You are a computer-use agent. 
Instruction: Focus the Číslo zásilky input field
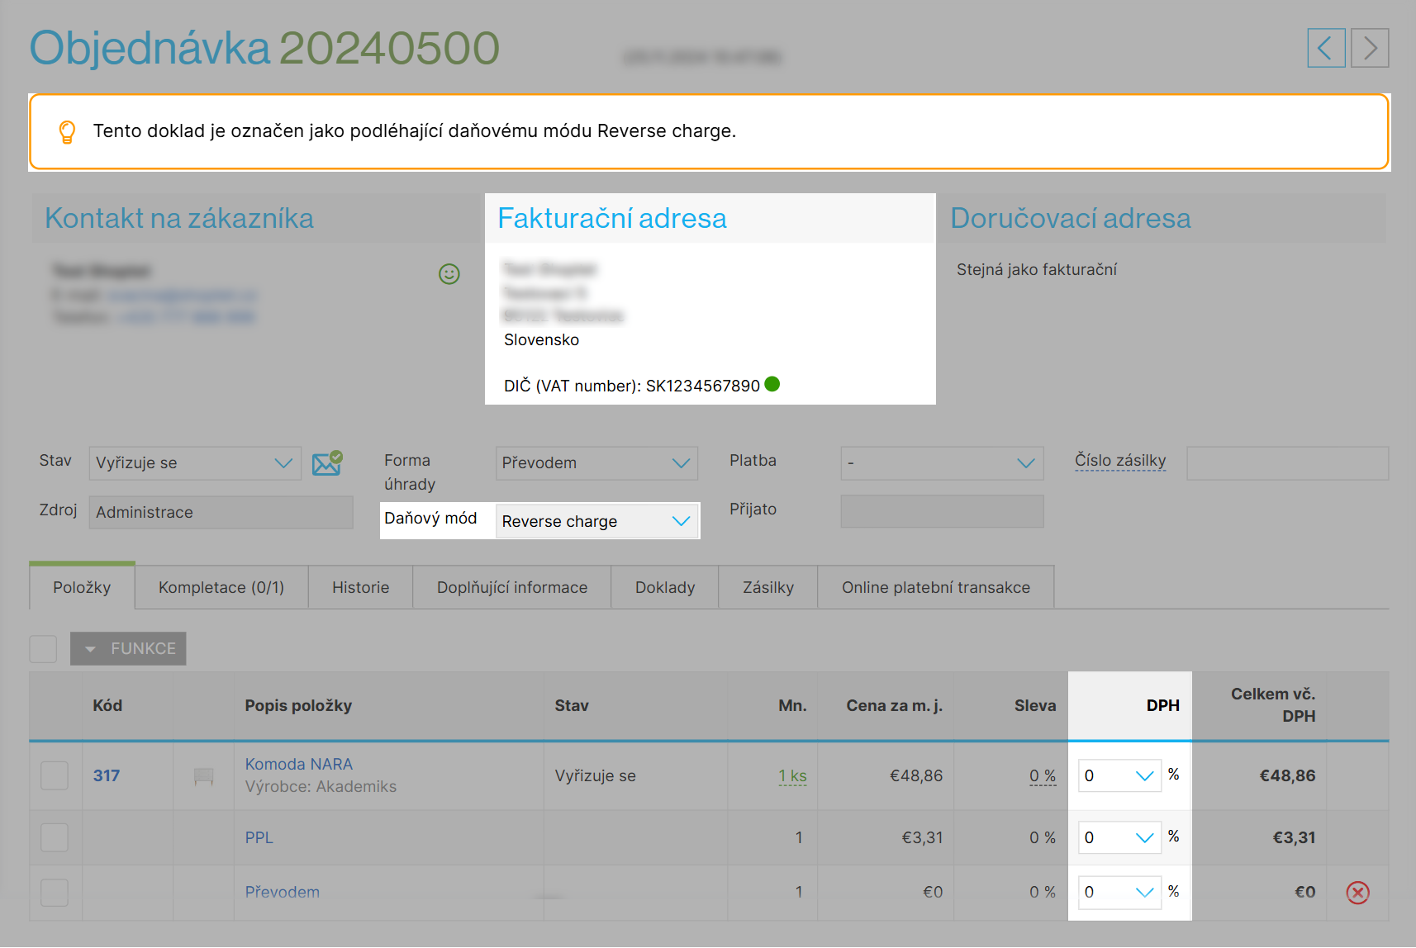click(1288, 463)
